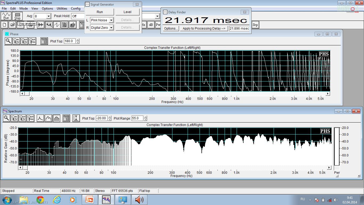The width and height of the screenshot is (364, 205).
Task: Click the Spectrum Plot Top value field
Action: [x=102, y=118]
